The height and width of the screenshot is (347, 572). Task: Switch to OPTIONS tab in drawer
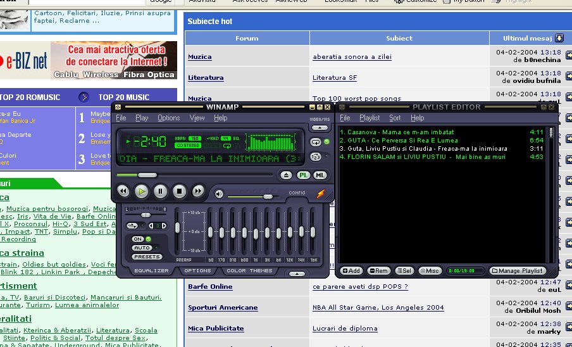(197, 271)
